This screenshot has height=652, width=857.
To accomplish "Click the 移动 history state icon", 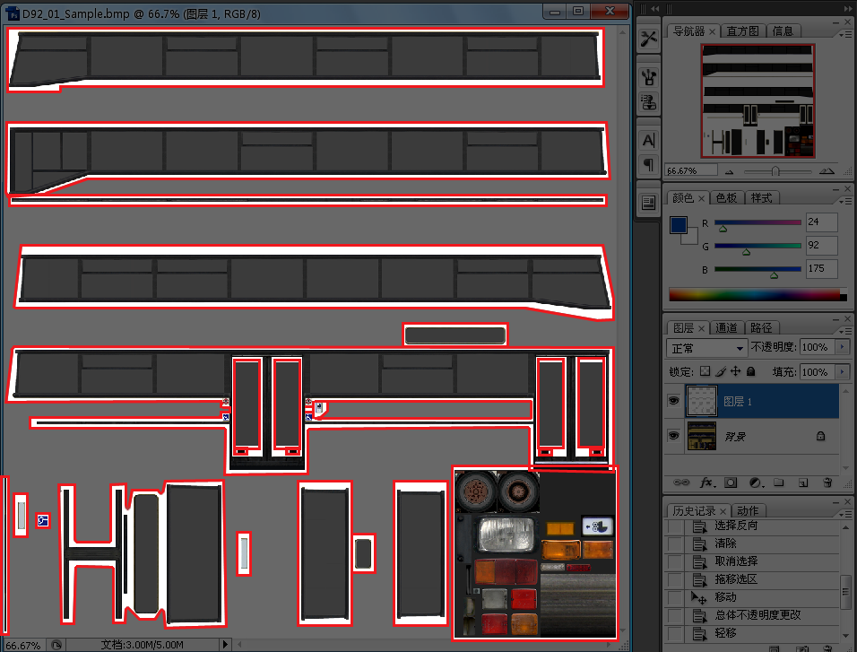I will click(699, 597).
